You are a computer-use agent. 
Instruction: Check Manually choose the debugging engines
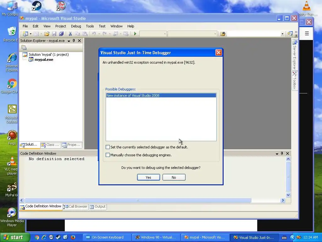tap(108, 155)
